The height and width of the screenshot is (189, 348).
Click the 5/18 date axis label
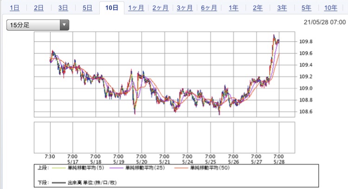pyautogui.click(x=96, y=162)
